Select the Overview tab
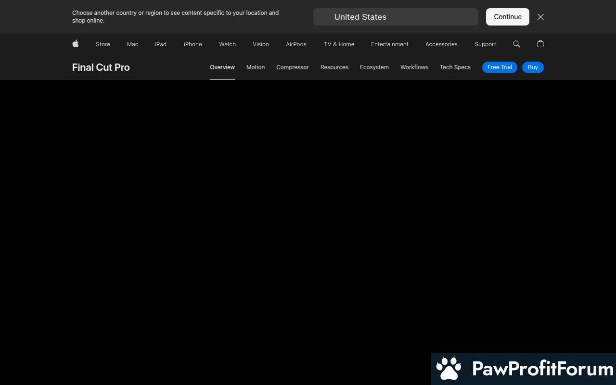The width and height of the screenshot is (616, 385). click(222, 67)
